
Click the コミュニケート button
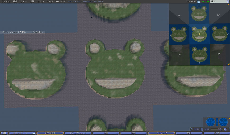[x=21, y=133]
